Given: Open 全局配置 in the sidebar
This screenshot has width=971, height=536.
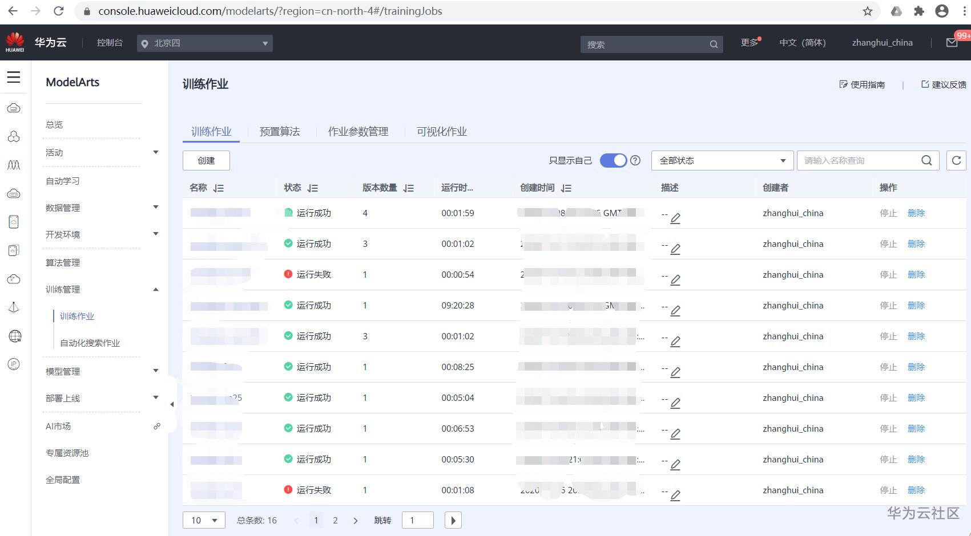Looking at the screenshot, I should (63, 480).
